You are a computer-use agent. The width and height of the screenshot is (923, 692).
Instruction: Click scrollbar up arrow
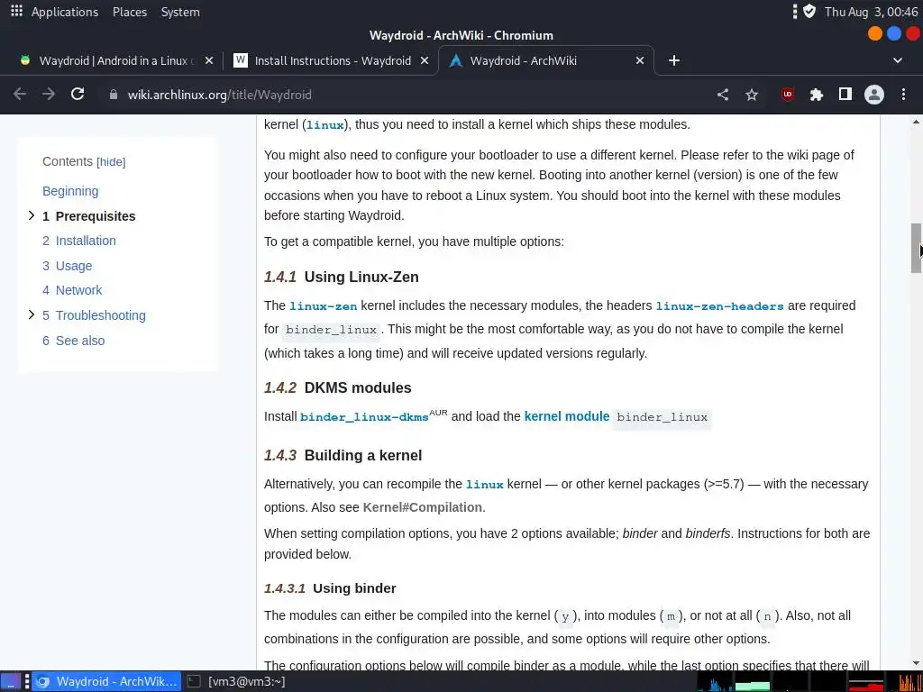916,122
